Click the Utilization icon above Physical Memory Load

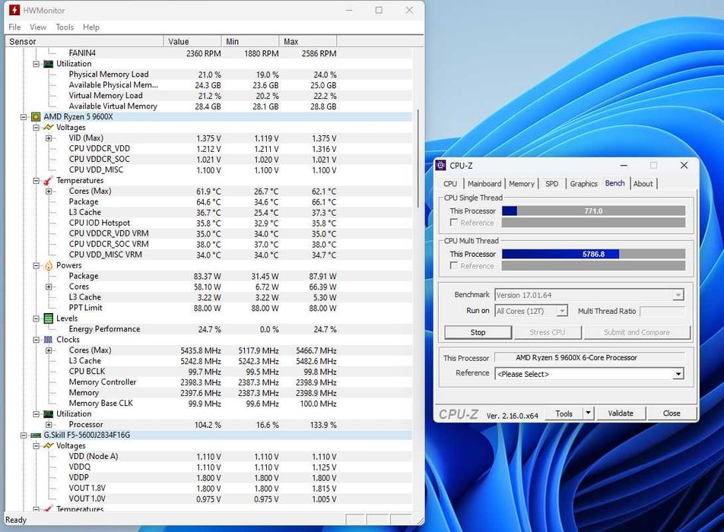tap(49, 64)
